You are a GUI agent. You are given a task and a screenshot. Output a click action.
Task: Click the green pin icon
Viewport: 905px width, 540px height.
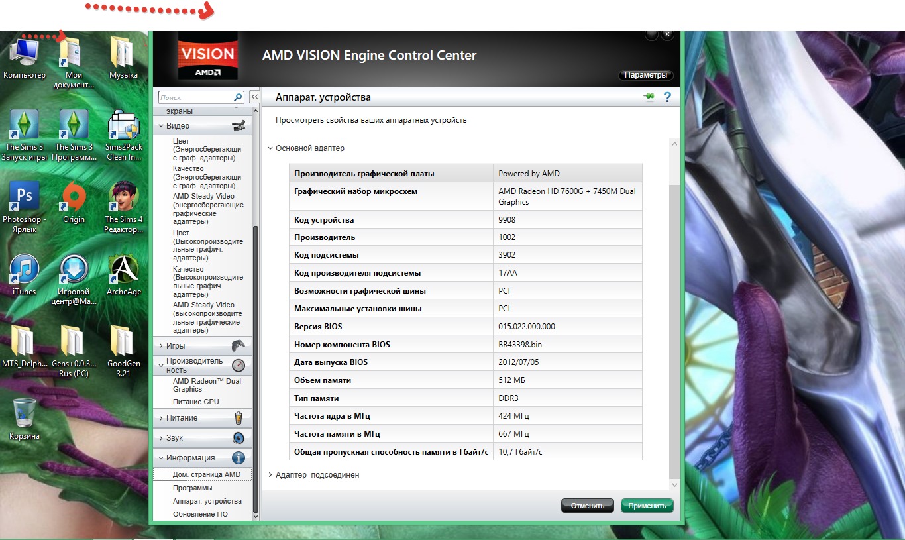click(649, 97)
